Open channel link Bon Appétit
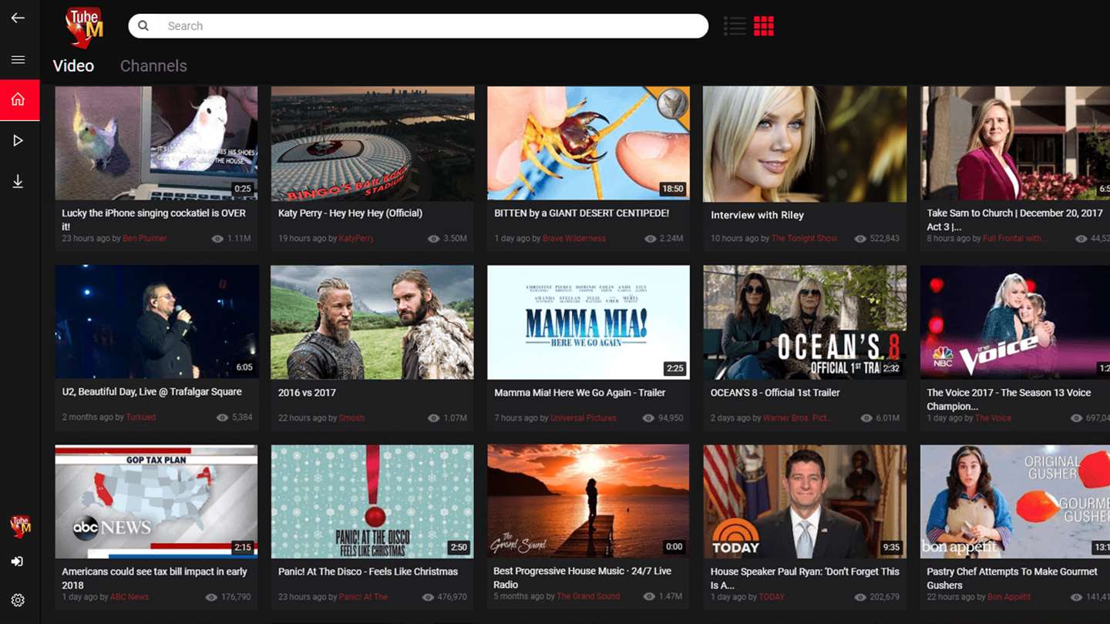Screen dimensions: 1110x624 pos(1009,597)
